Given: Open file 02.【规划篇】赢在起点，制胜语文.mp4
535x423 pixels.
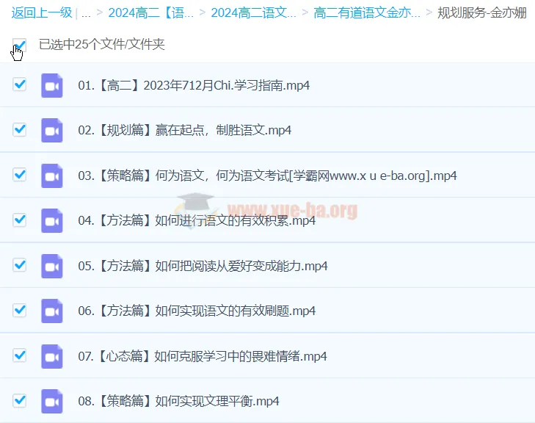Looking at the screenshot, I should 184,130.
